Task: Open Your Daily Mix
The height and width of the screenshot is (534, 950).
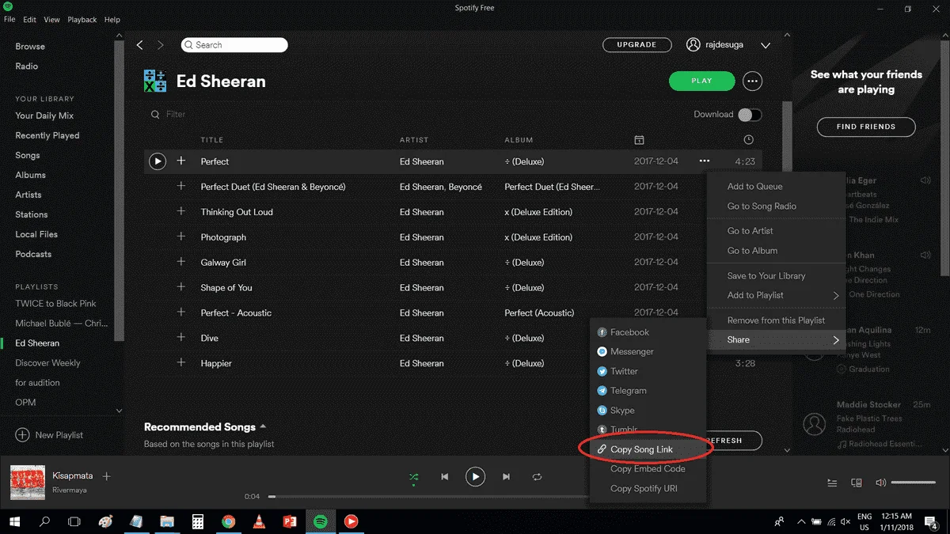Action: pos(44,116)
